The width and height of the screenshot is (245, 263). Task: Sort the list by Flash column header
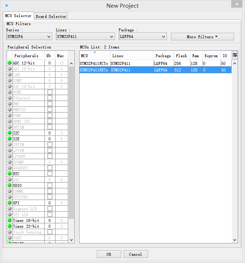(182, 55)
